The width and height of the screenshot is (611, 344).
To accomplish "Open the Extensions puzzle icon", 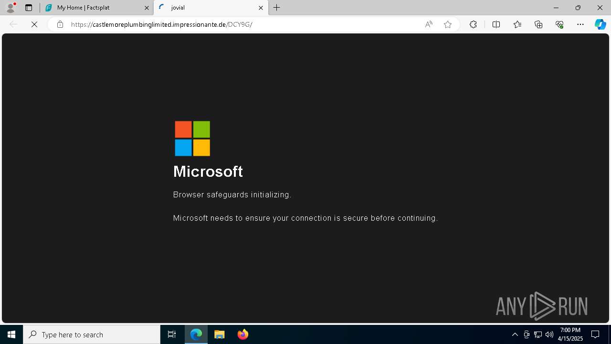I will 473,24.
